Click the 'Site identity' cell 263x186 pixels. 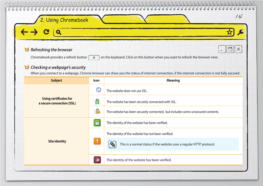pos(57,141)
